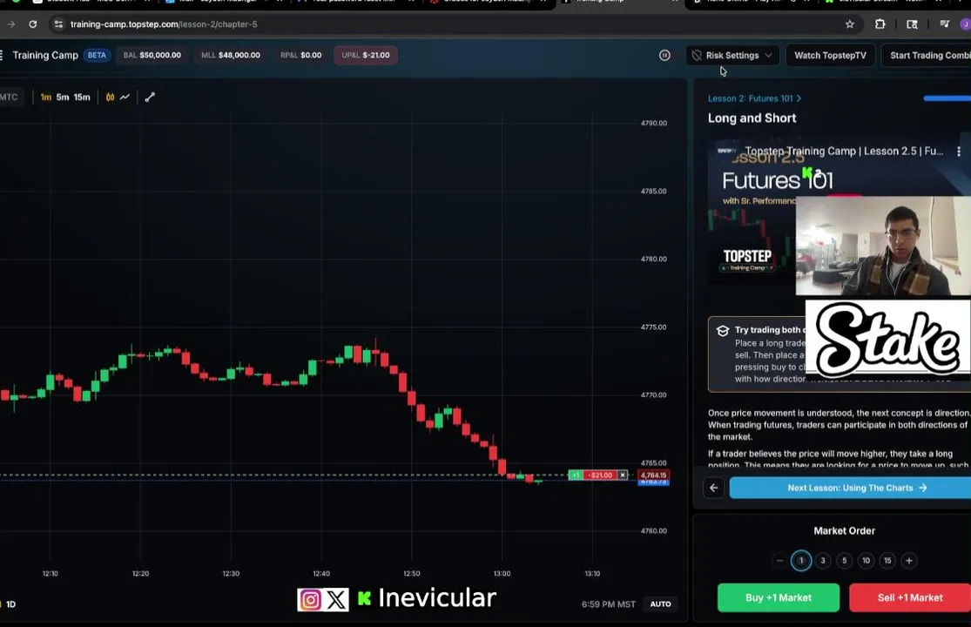Click the UP&L $-21.00 indicator
Screen dimensions: 971x627
366,55
